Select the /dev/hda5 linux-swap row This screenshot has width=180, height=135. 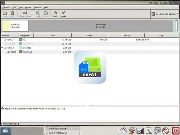pos(90,52)
